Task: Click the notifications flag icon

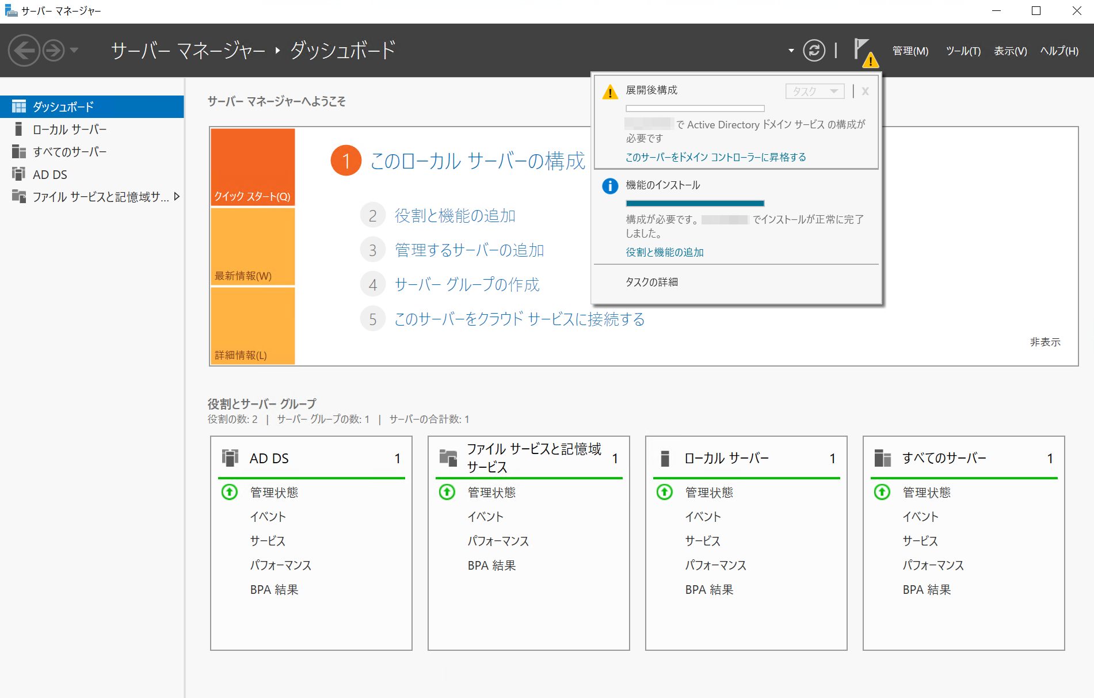Action: pos(862,50)
